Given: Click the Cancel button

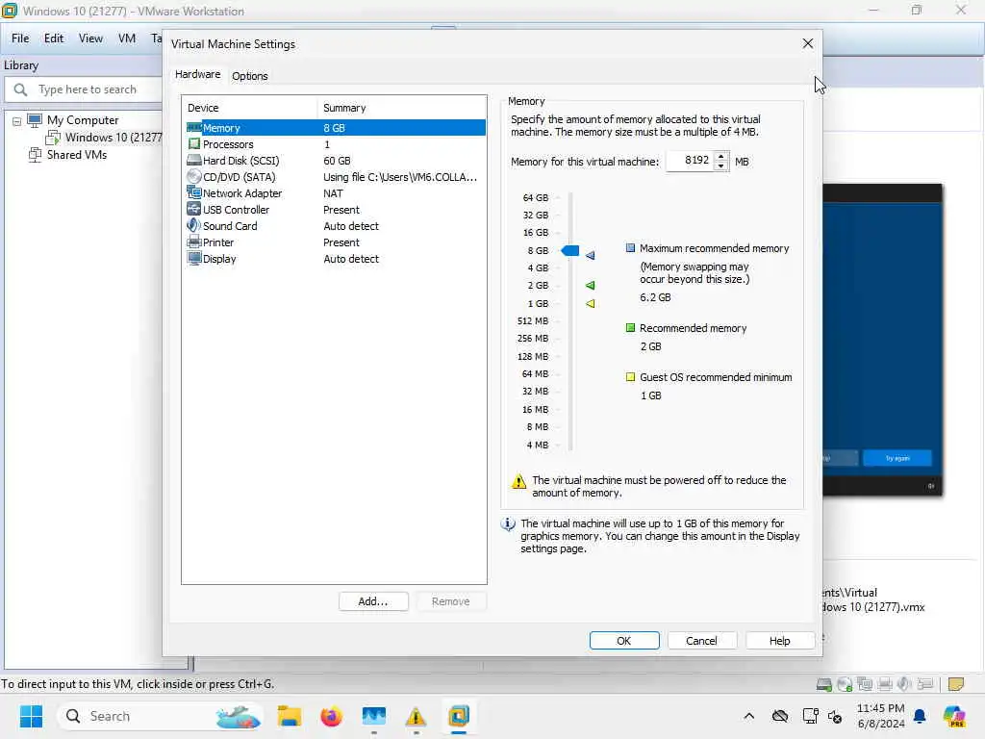Looking at the screenshot, I should point(701,640).
